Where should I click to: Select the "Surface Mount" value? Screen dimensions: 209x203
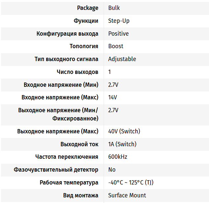127,195
